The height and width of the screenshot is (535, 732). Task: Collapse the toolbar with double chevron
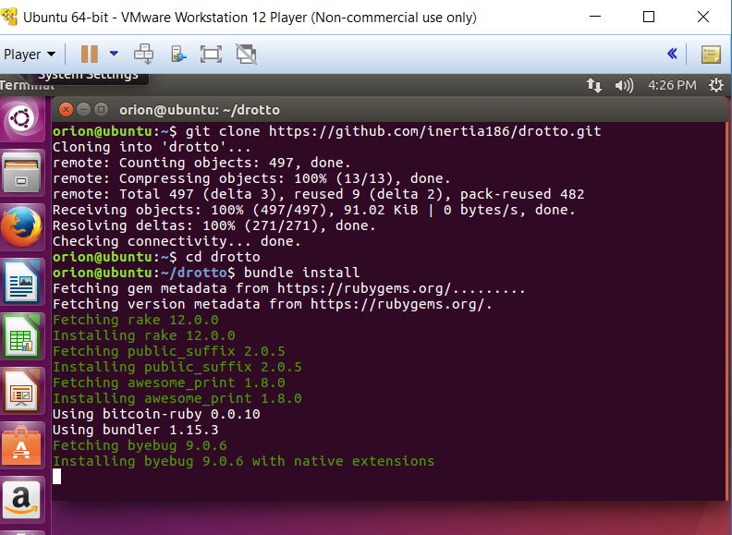[x=672, y=55]
